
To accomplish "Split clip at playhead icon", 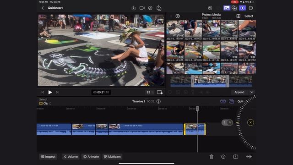I will click(x=236, y=157).
